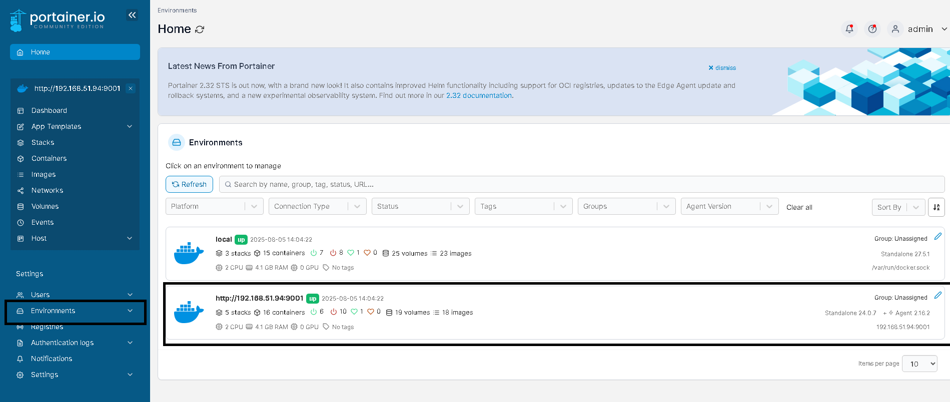Expand Users menu chevron

130,295
